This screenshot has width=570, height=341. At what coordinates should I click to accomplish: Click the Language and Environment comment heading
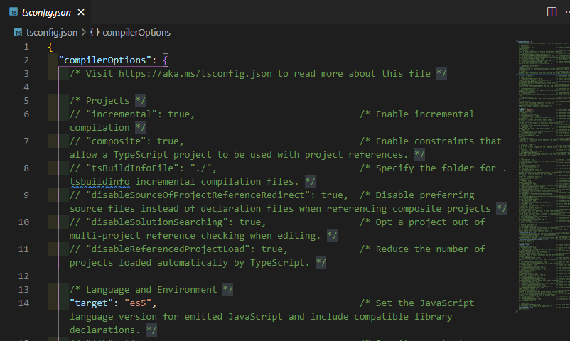pyautogui.click(x=151, y=289)
